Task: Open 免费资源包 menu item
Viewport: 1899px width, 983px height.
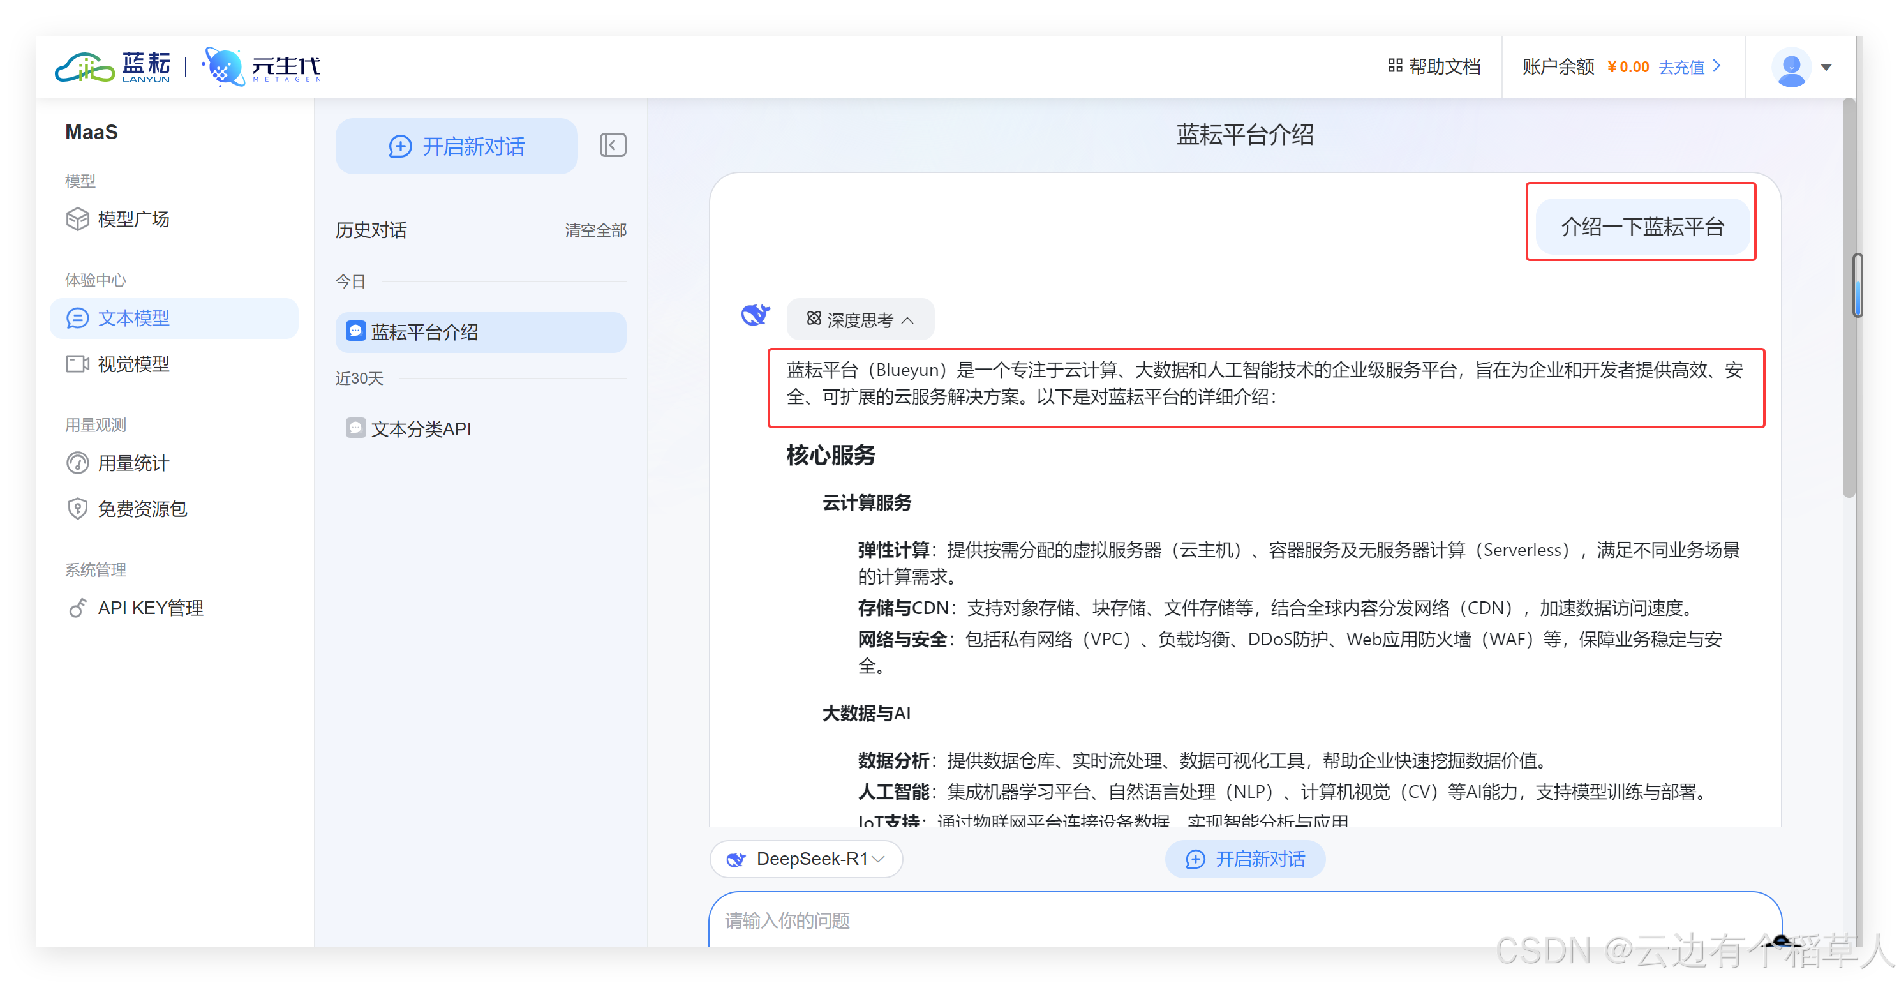Action: [x=142, y=509]
